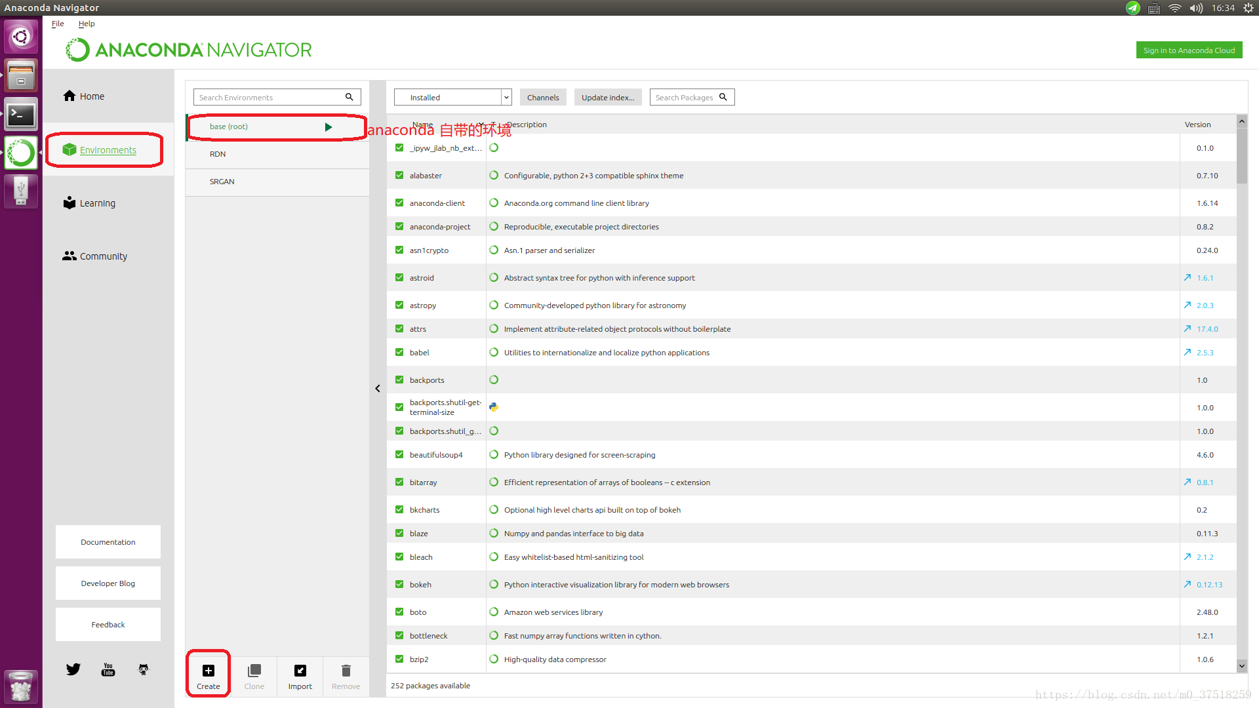Open the system volume indicator
The image size is (1259, 708).
1196,8
